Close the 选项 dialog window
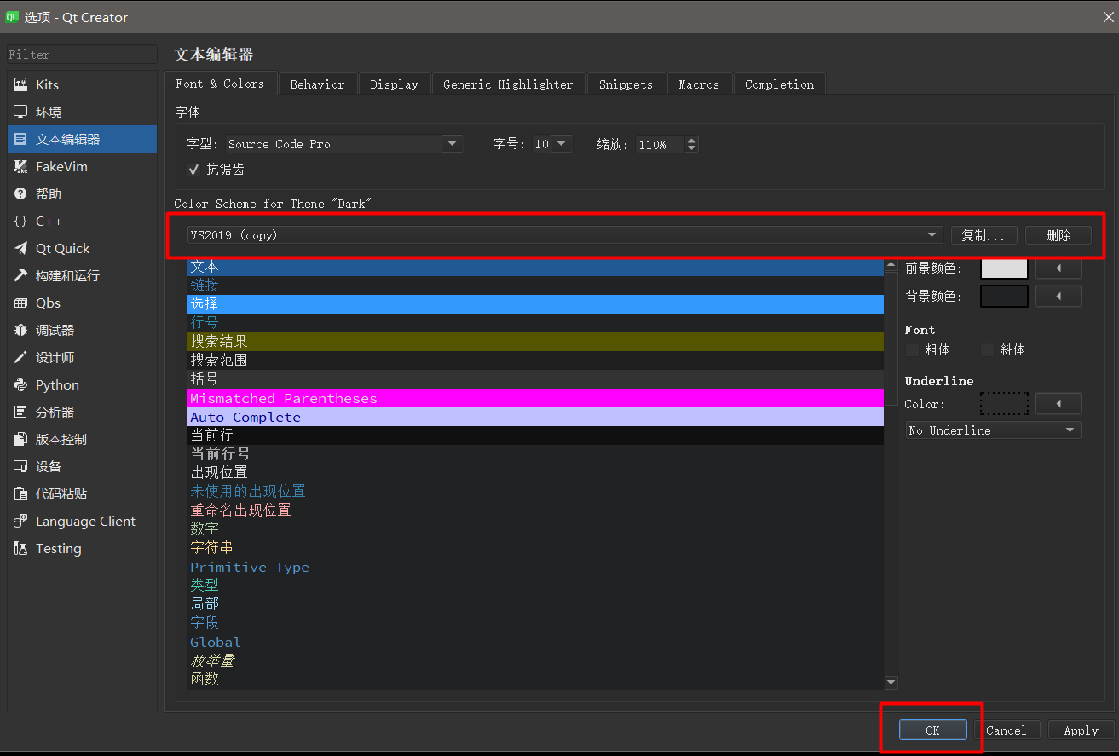This screenshot has height=756, width=1119. (x=1107, y=17)
